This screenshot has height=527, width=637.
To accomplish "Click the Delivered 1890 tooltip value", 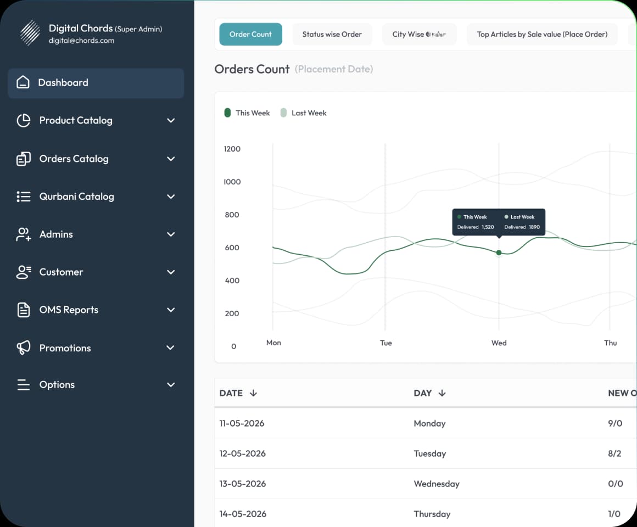I will pos(522,227).
